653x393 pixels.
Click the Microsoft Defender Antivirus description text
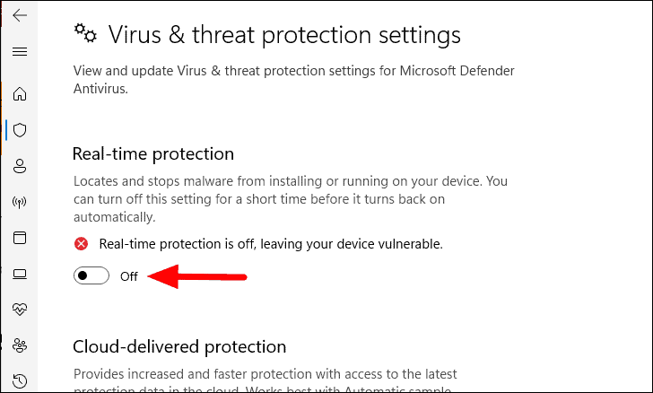click(x=294, y=80)
